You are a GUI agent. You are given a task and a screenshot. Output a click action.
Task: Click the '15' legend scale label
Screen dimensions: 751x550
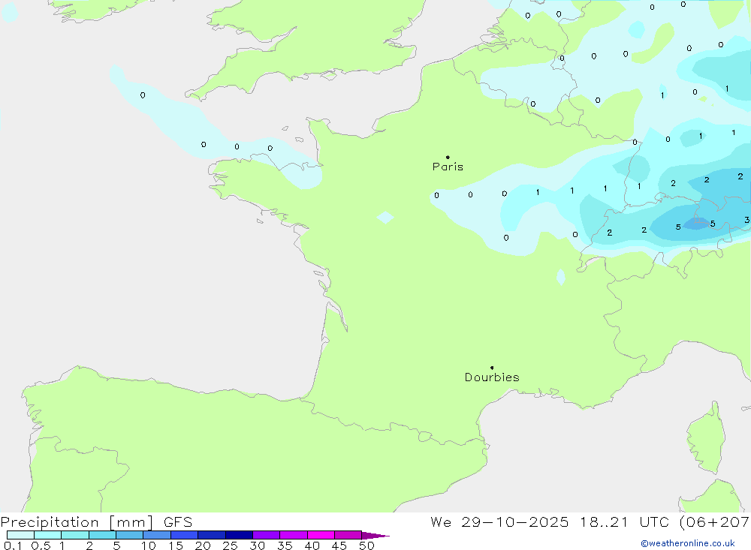176,545
